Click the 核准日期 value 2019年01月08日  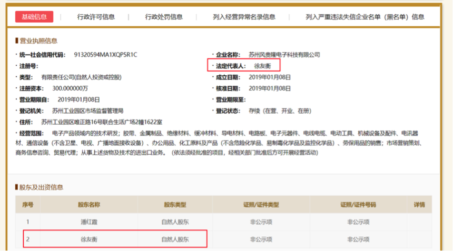[x=270, y=88]
